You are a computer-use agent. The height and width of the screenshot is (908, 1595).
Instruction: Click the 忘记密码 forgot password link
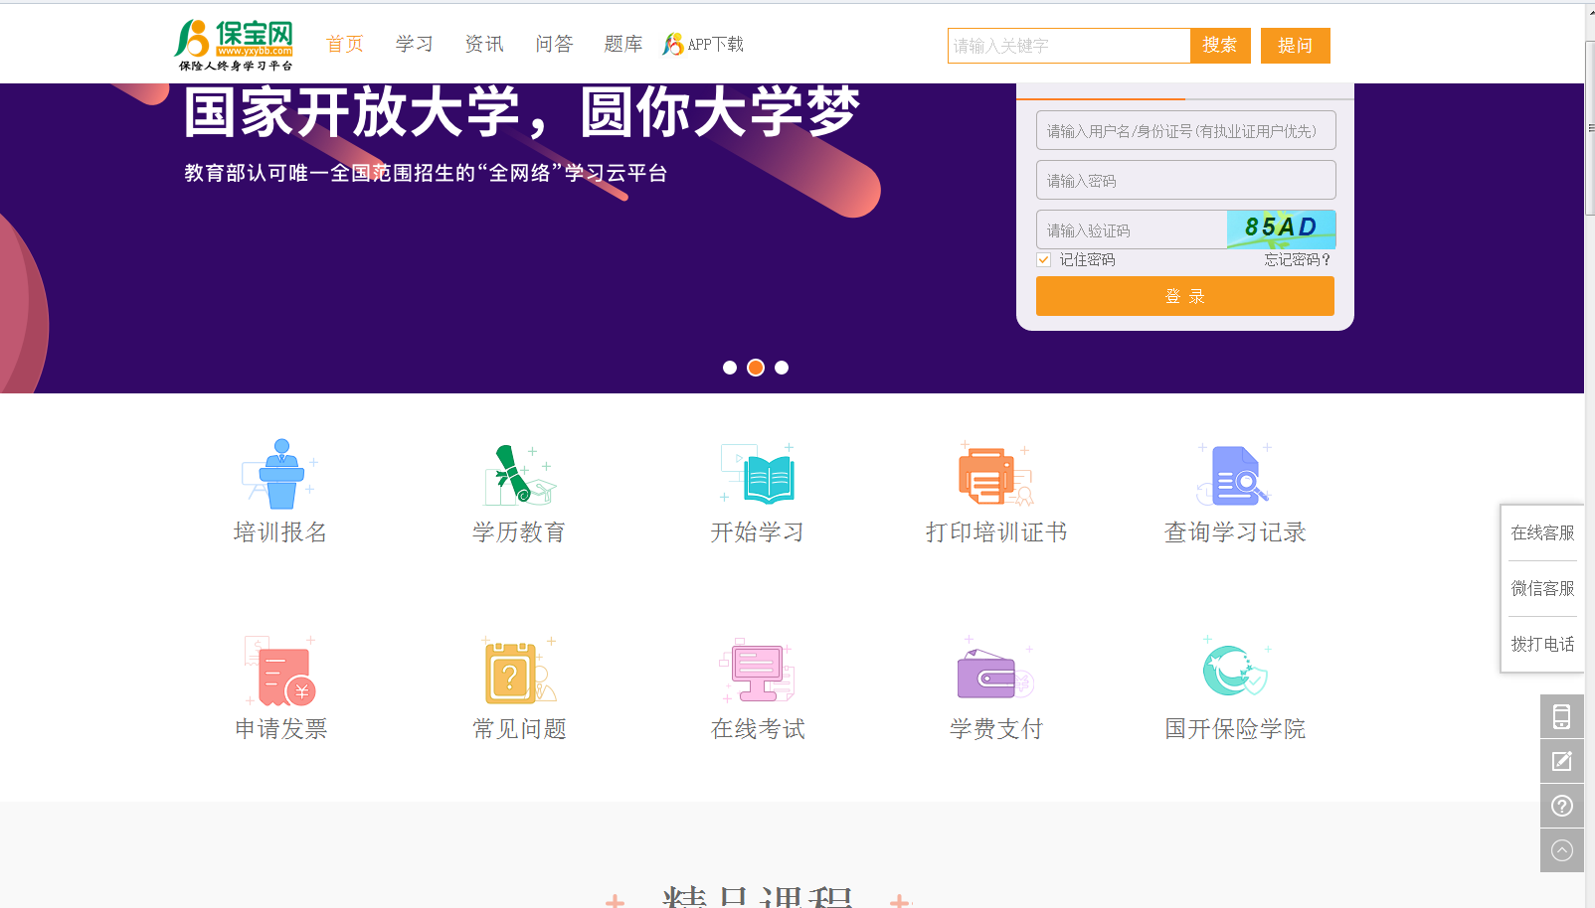click(1297, 260)
